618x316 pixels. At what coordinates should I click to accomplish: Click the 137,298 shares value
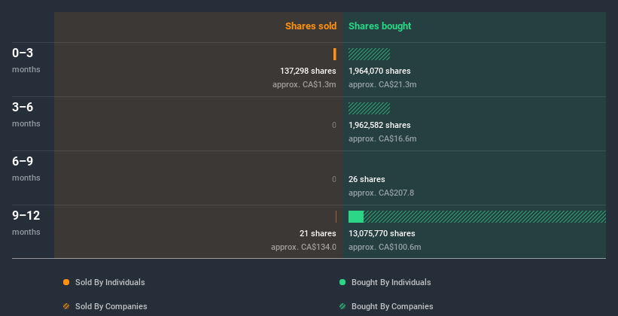click(308, 71)
